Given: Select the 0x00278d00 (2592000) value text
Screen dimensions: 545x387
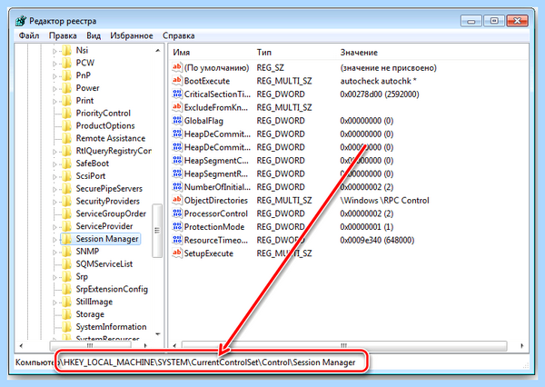Looking at the screenshot, I should (380, 94).
